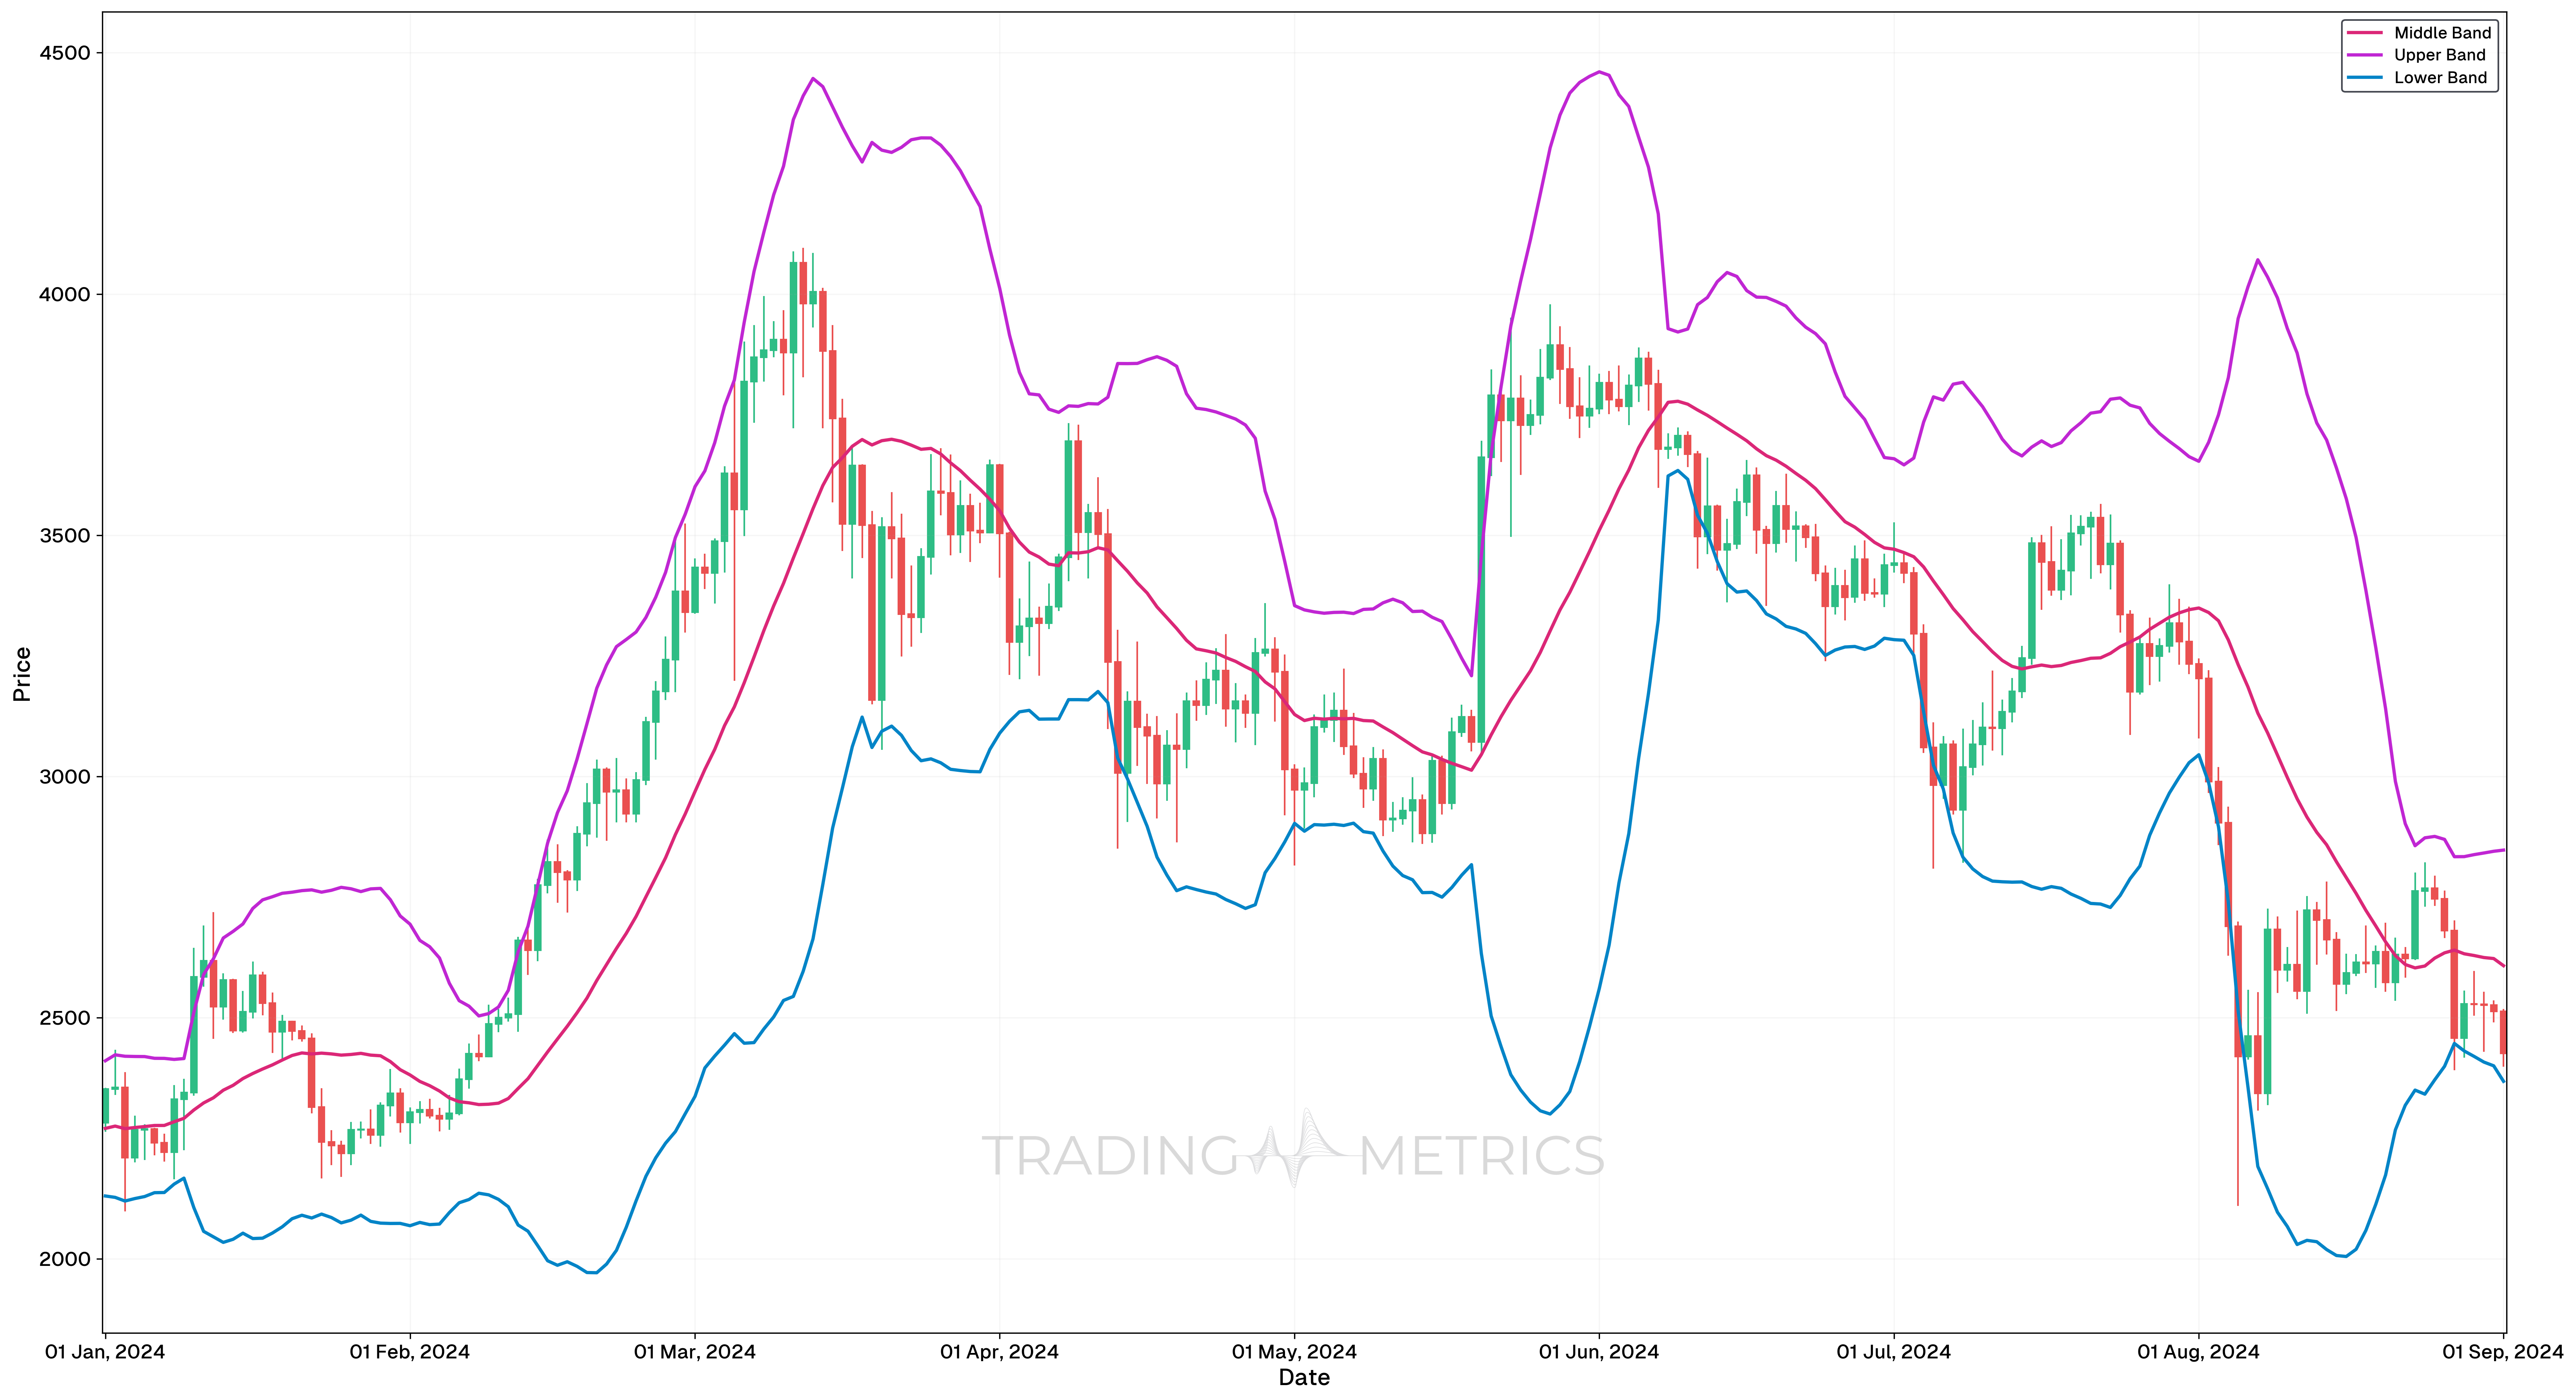
Task: Click the pink Middle Band legend line swatch
Action: pos(2365,33)
